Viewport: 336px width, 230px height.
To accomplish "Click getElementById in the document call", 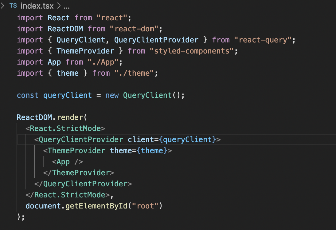I will (x=96, y=206).
